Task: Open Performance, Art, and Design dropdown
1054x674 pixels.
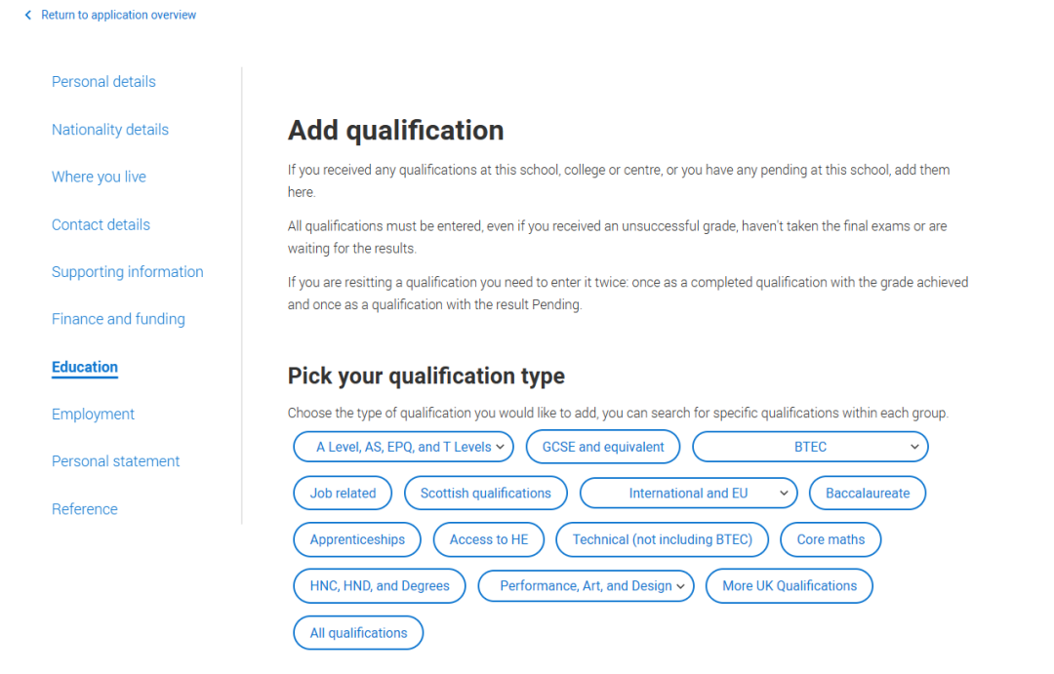Action: 586,586
